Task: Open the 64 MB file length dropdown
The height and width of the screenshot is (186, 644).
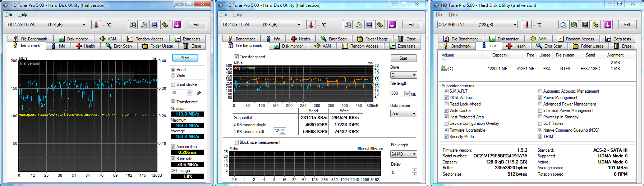Action: pyautogui.click(x=404, y=154)
